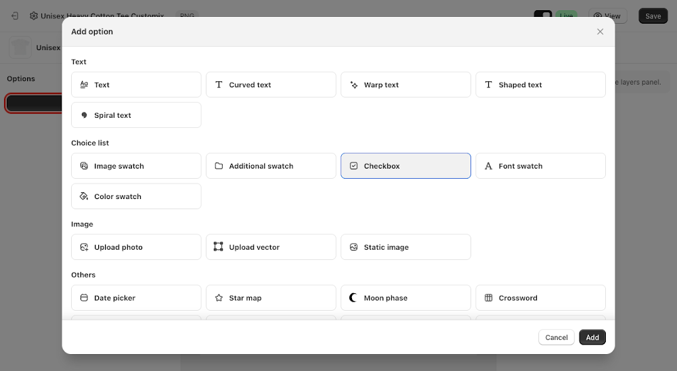Screen dimensions: 677x371
Task: Select the Font swatch option
Action: point(540,166)
